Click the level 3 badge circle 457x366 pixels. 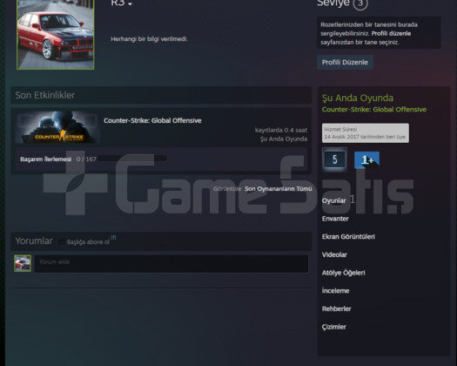tap(360, 3)
